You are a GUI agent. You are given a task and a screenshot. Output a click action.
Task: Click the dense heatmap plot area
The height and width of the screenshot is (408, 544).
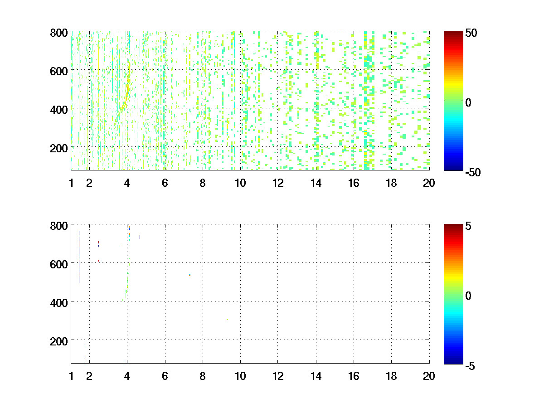click(250, 101)
